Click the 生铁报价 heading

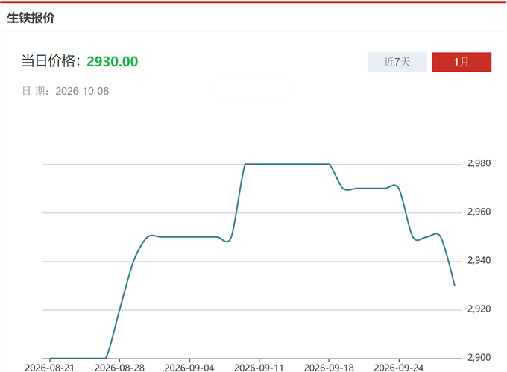(x=31, y=18)
